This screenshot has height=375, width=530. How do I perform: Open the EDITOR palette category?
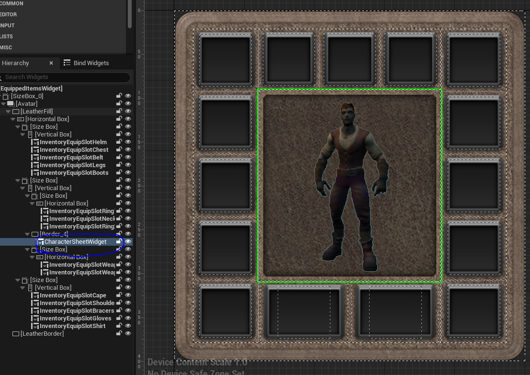(8, 14)
